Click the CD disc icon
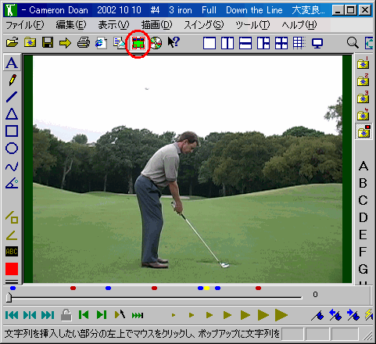The width and height of the screenshot is (376, 344). tap(156, 43)
